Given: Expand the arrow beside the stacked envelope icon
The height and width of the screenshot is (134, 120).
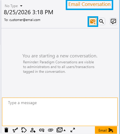Looking at the screenshot, I should [x=65, y=130].
